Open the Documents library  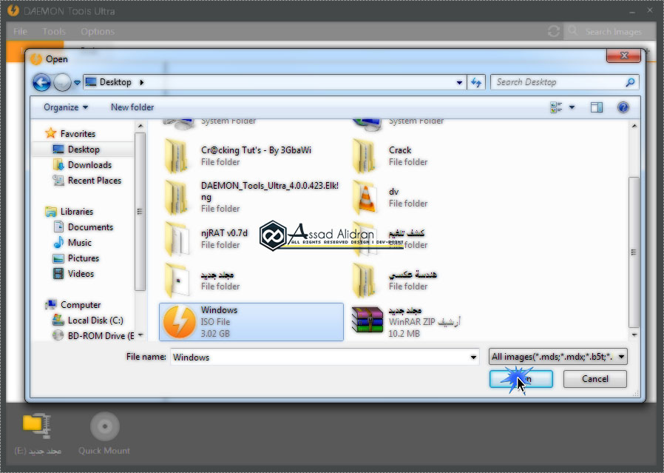[x=90, y=227]
